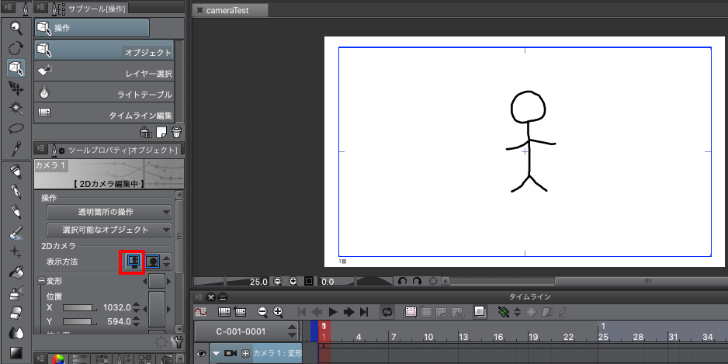Jump to the last frame
The width and height of the screenshot is (728, 364).
click(x=364, y=312)
